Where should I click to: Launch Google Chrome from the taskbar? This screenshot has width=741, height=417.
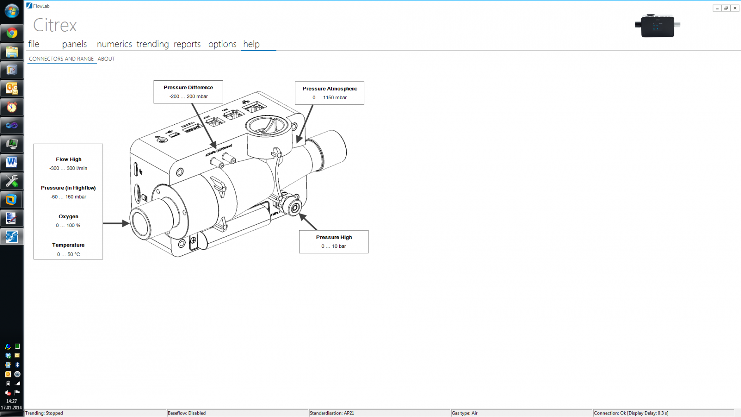tap(12, 33)
